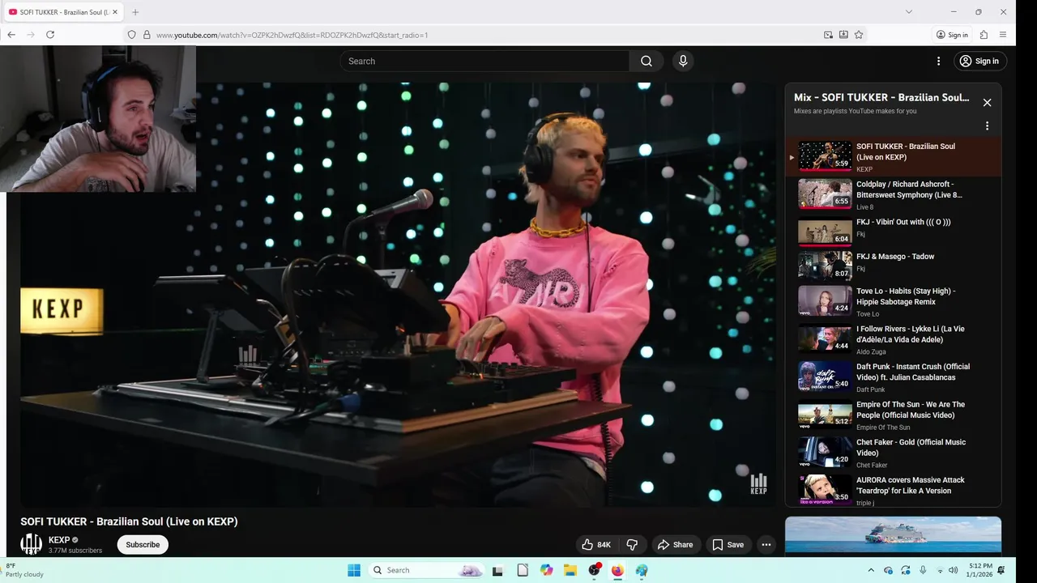Open more actions menu beside Save
Viewport: 1037px width, 583px height.
tap(766, 545)
